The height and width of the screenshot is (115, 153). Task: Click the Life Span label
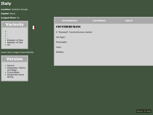61,37
